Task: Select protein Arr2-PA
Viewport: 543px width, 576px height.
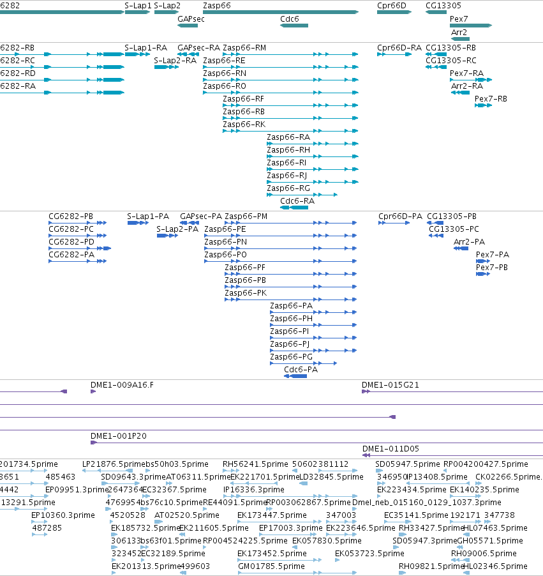Action: [x=461, y=248]
